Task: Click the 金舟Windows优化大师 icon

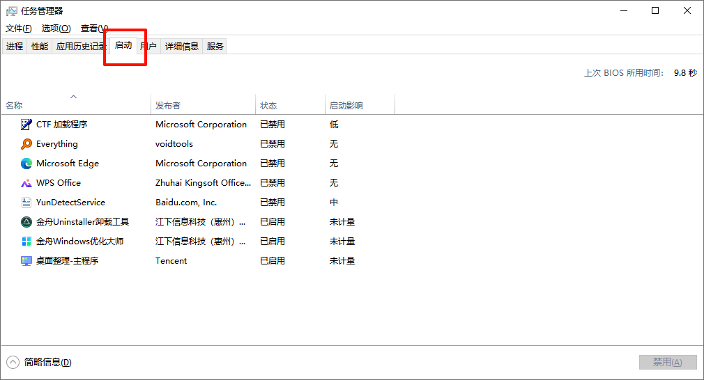Action: pyautogui.click(x=26, y=242)
